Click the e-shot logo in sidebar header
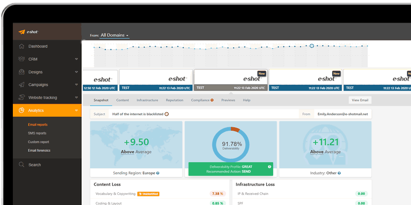Screen dimensions: 411x205 pyautogui.click(x=28, y=32)
